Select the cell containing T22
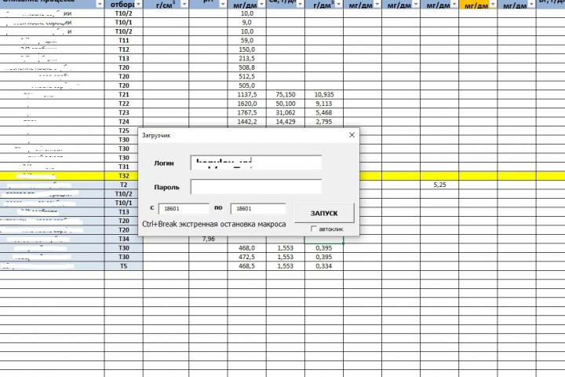 [x=124, y=104]
